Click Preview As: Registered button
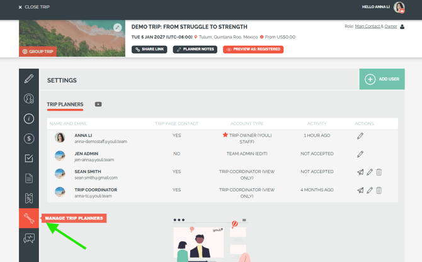 pos(253,50)
